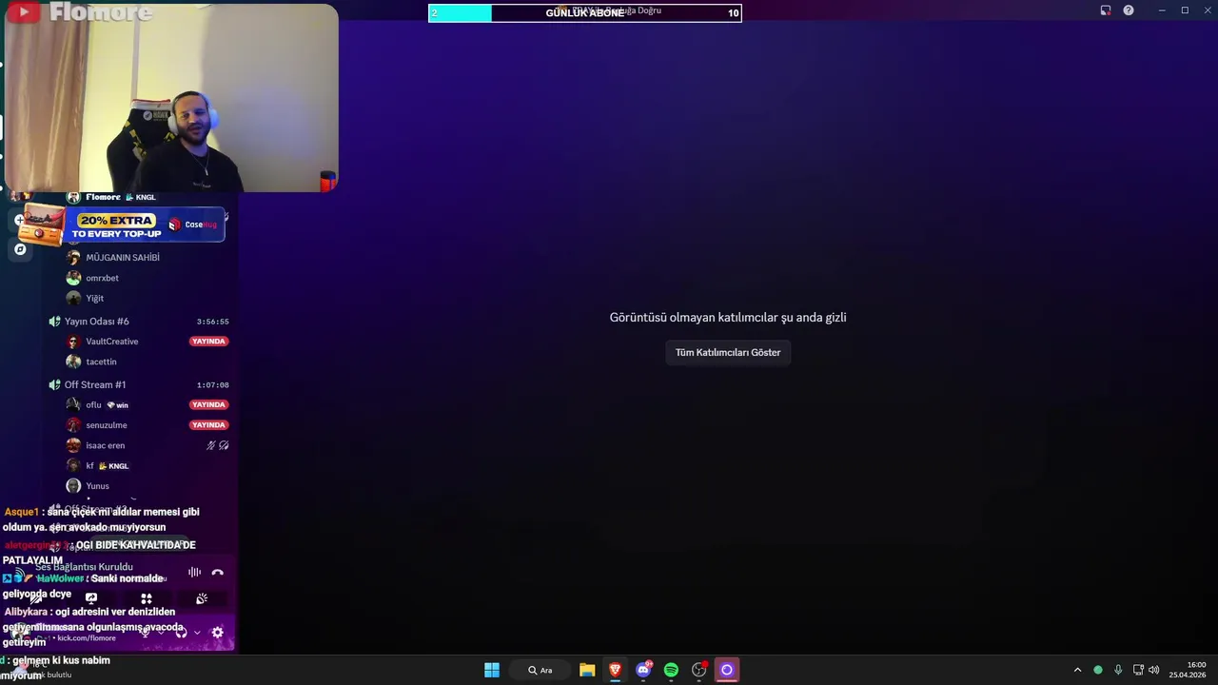
Task: Start screen sharing from the voice panel
Action: click(x=91, y=598)
